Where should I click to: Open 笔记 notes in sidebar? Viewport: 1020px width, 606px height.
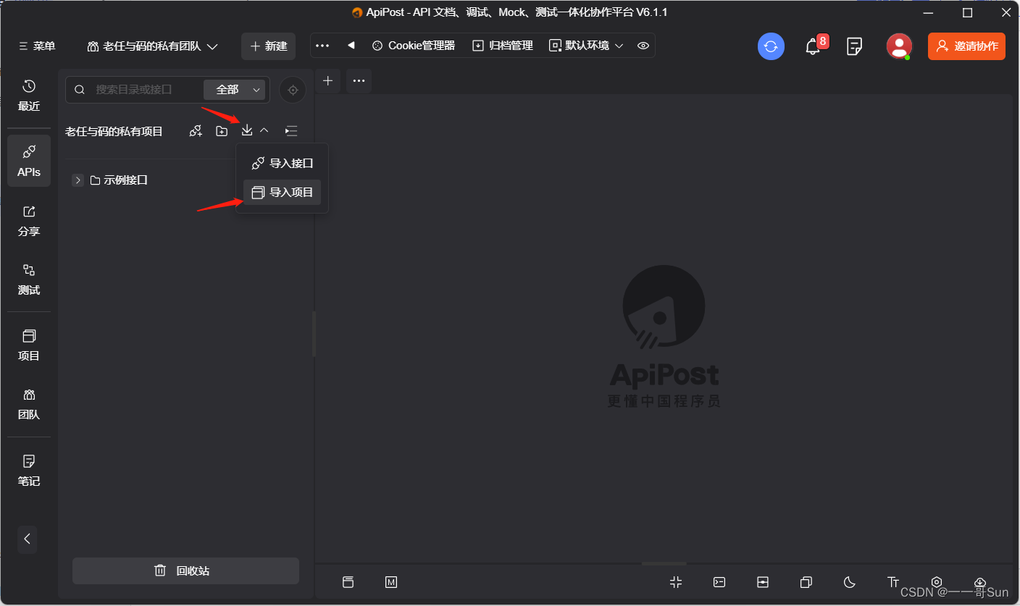tap(29, 470)
